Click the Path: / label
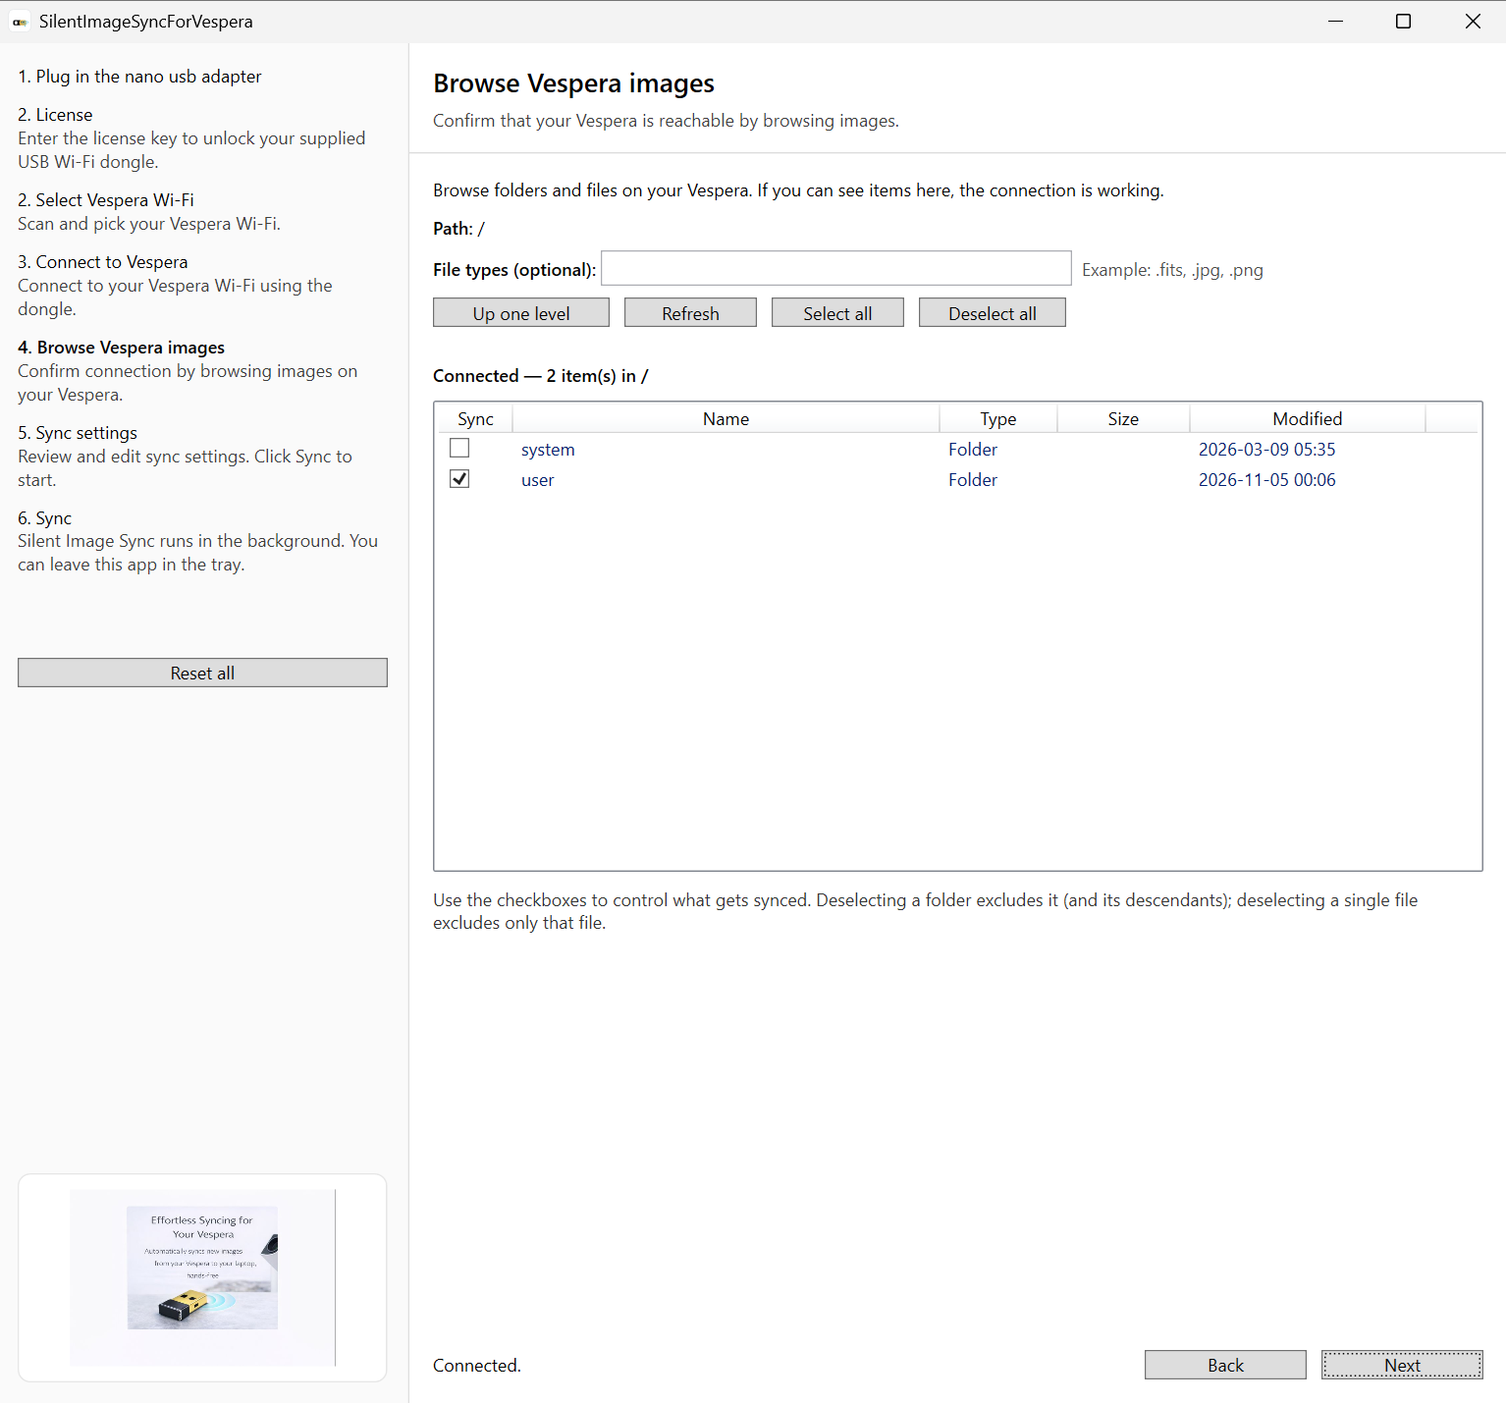Image resolution: width=1506 pixels, height=1403 pixels. coord(458,229)
